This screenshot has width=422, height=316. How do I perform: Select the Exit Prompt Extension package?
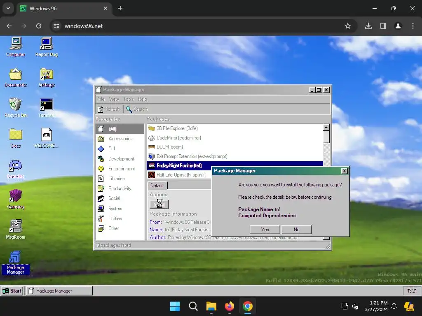point(235,156)
